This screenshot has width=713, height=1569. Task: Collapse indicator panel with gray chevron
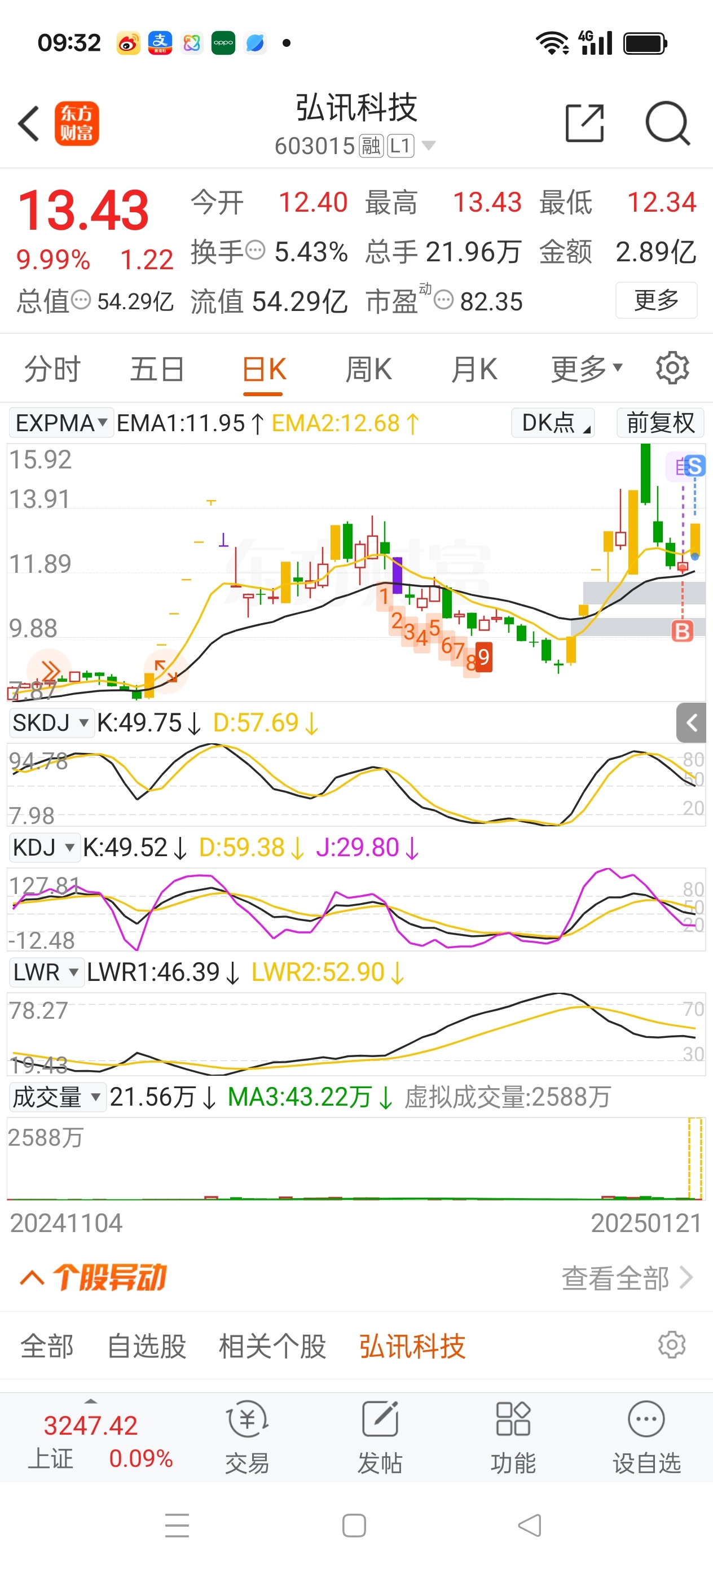click(x=691, y=723)
